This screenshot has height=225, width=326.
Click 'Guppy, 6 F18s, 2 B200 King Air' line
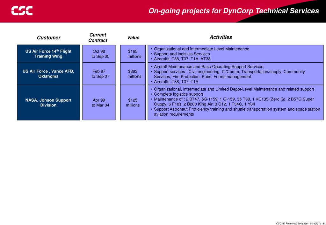click(204, 104)
